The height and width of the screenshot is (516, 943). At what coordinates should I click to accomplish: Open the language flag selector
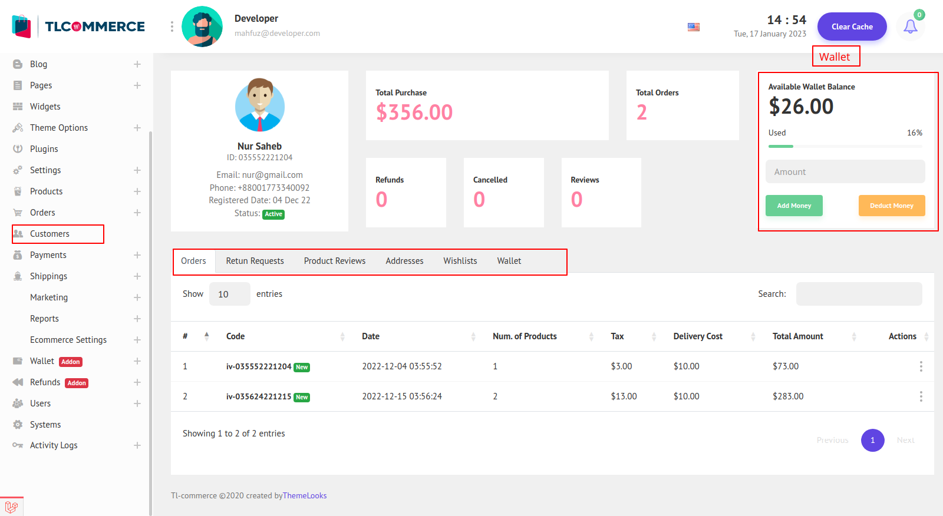click(694, 27)
